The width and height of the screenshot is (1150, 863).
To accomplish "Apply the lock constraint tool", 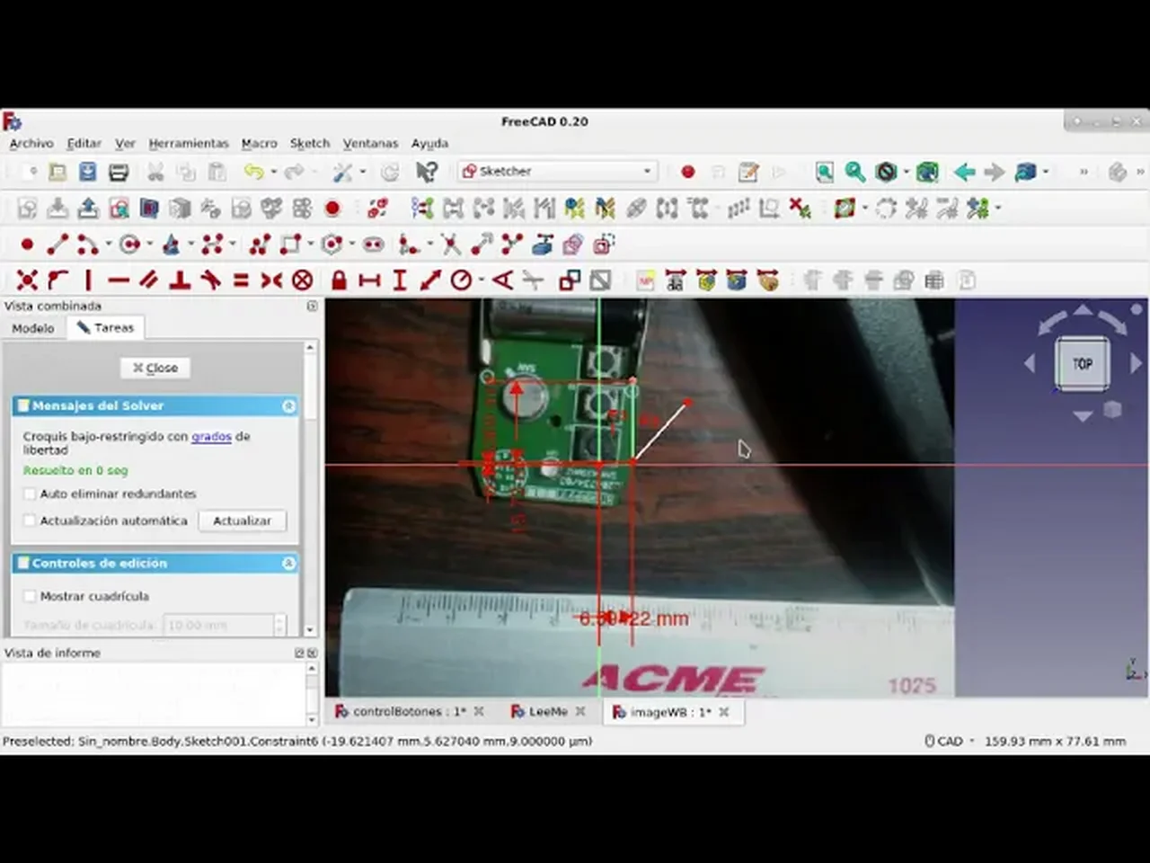I will point(339,280).
